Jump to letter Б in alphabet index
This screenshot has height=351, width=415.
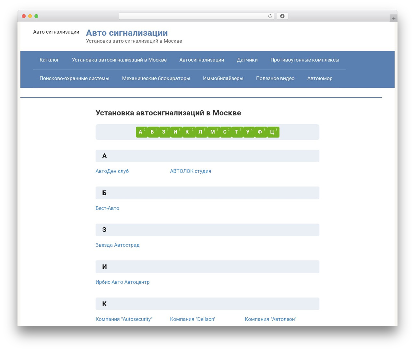click(x=153, y=132)
